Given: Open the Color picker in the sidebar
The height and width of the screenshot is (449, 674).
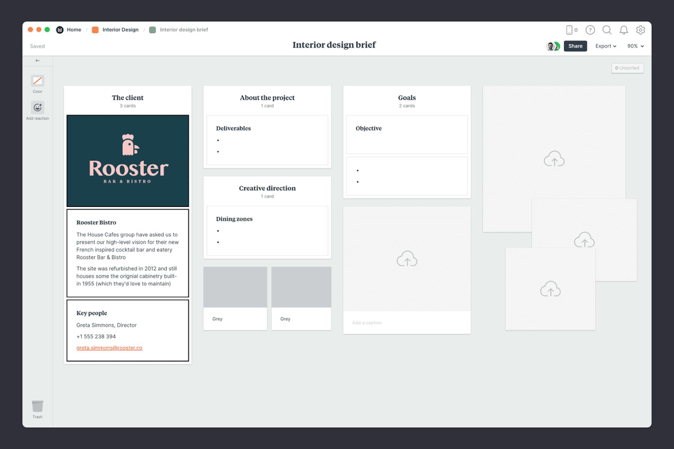Looking at the screenshot, I should [37, 80].
